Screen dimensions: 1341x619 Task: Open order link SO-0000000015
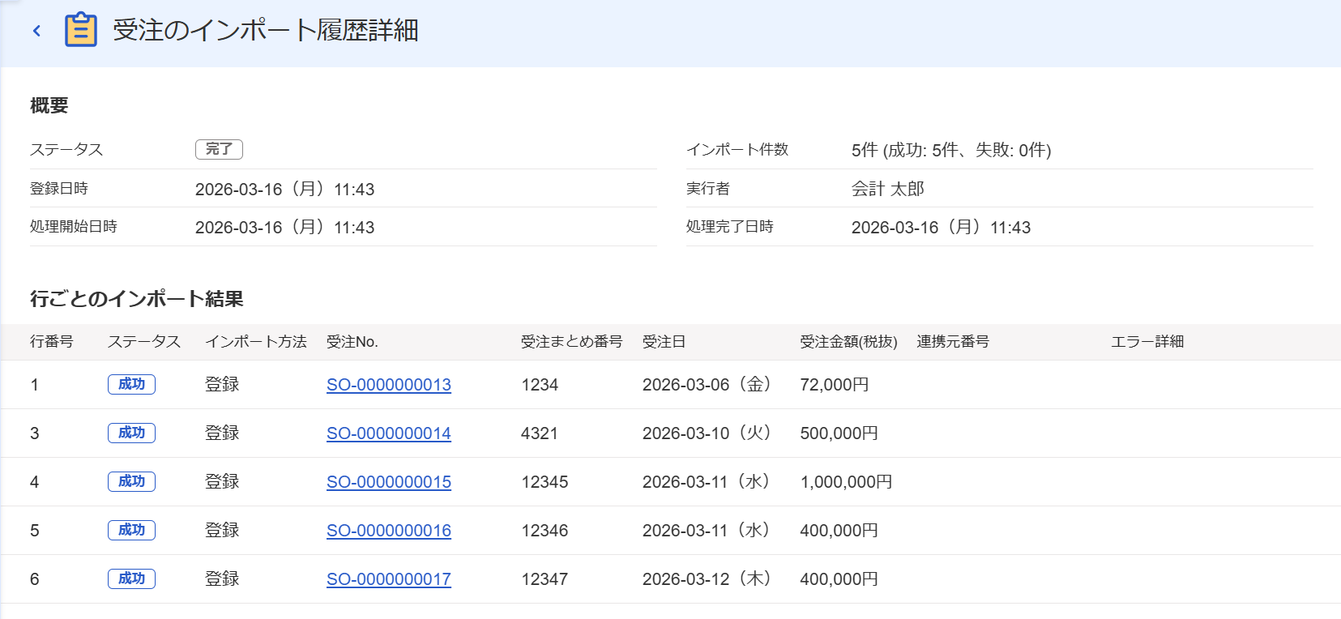click(389, 482)
